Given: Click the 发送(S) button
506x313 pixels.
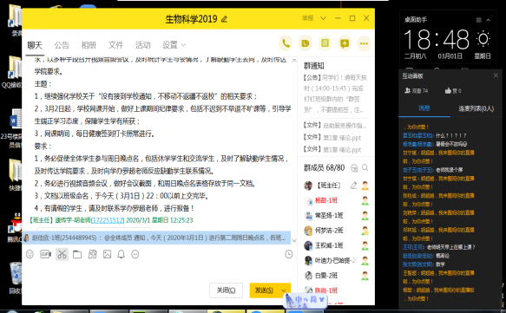Looking at the screenshot, I should click(265, 290).
